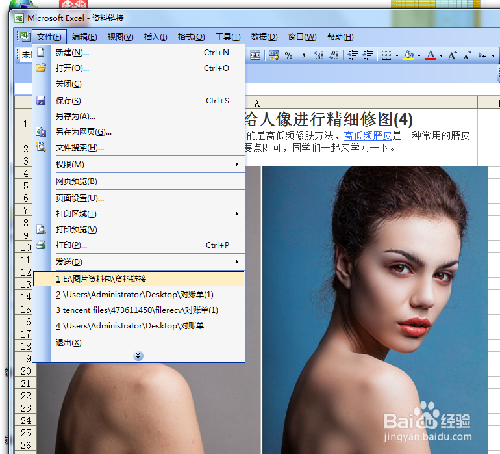Apply Comma style from the toolbar
This screenshot has width=500, height=454.
pos(304,55)
